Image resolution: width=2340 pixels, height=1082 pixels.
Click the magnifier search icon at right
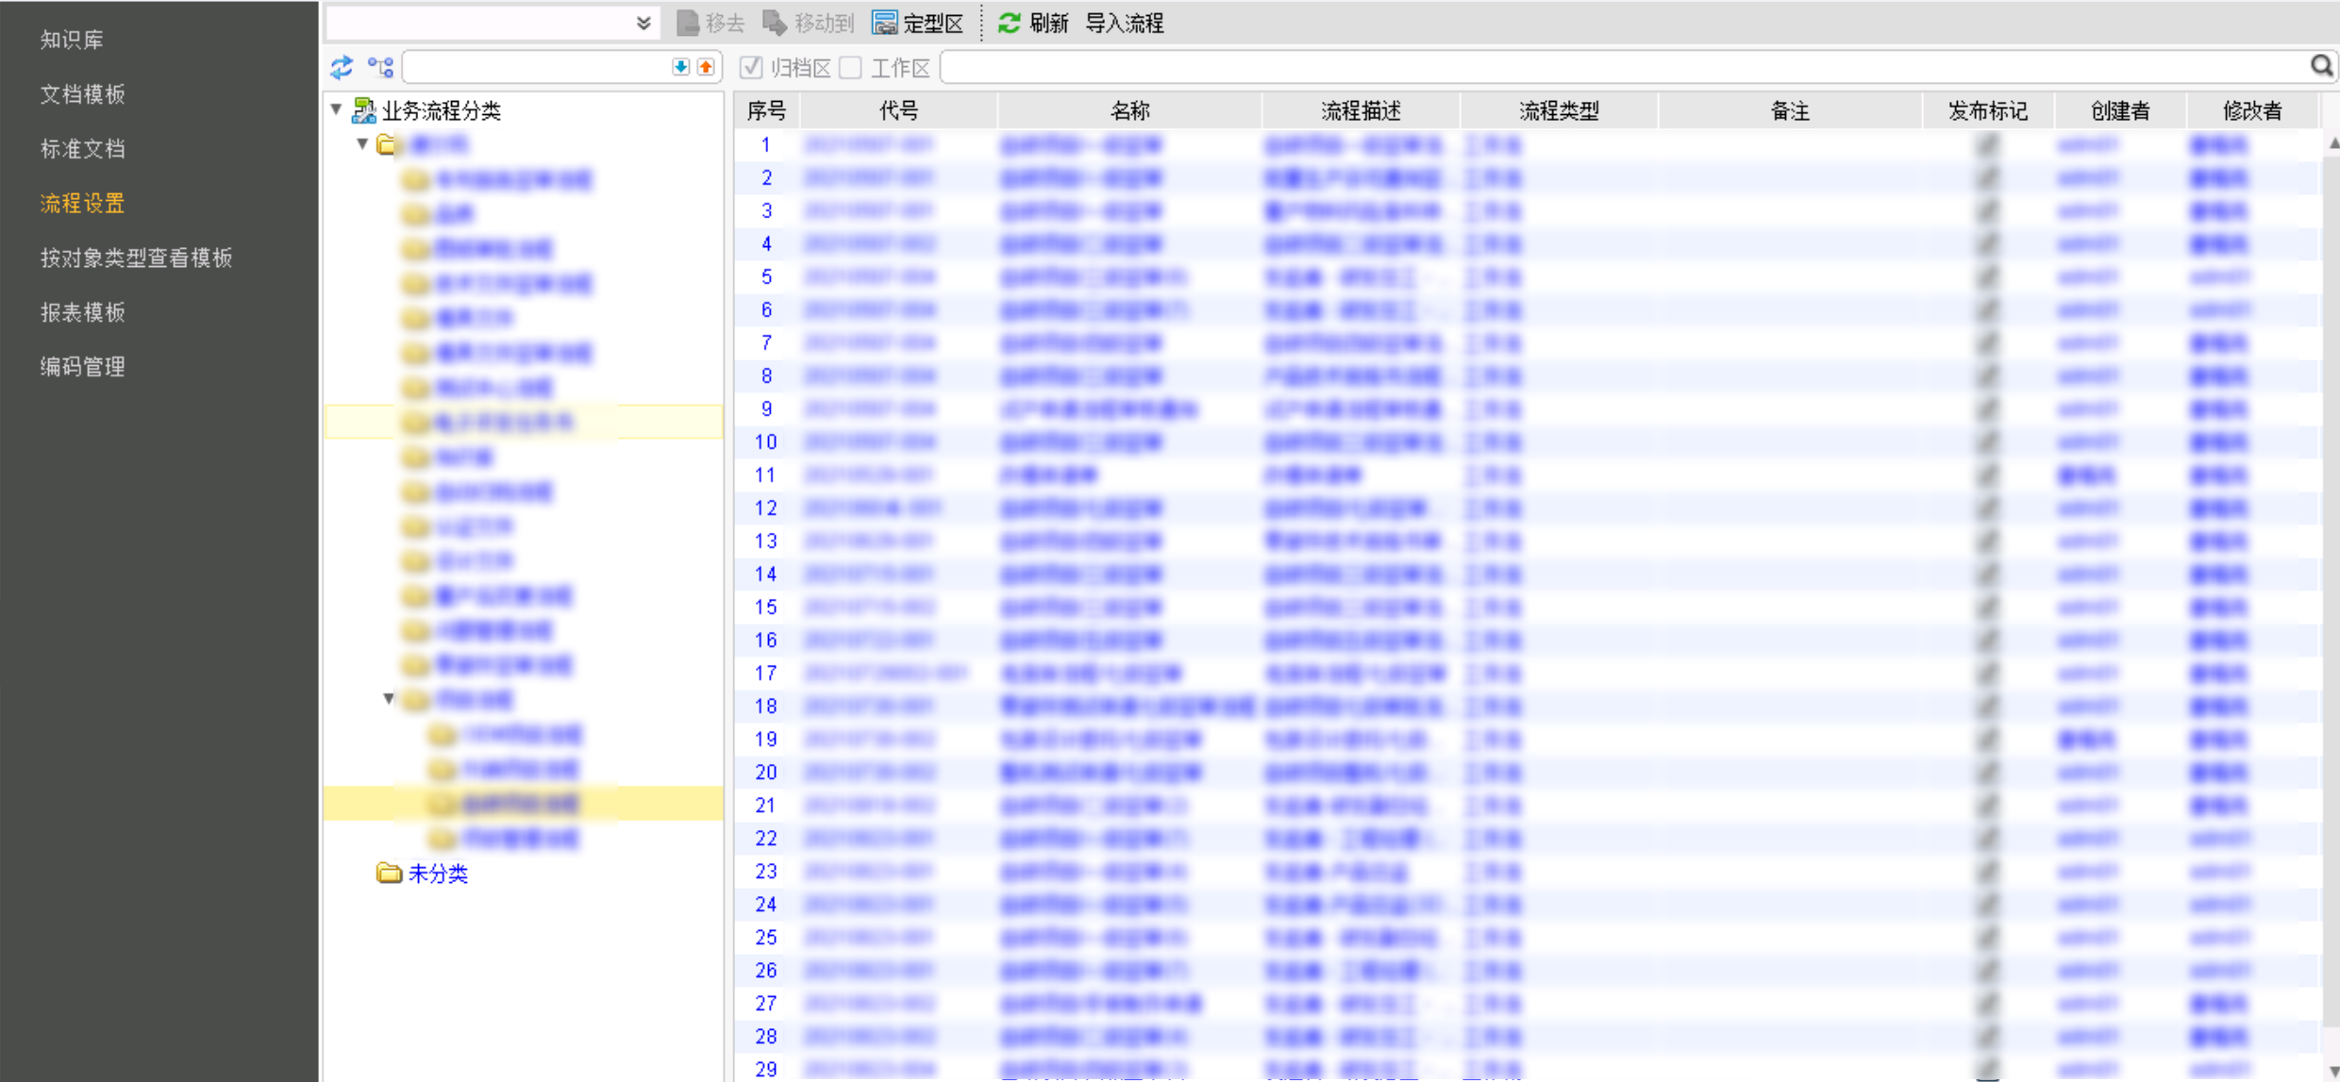[x=2320, y=66]
